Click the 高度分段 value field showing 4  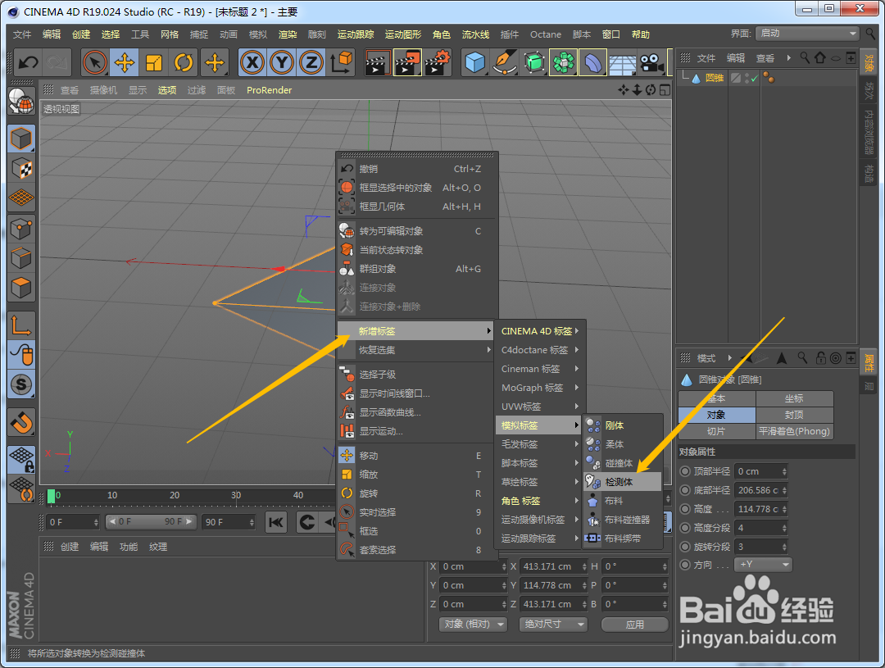[x=760, y=528]
